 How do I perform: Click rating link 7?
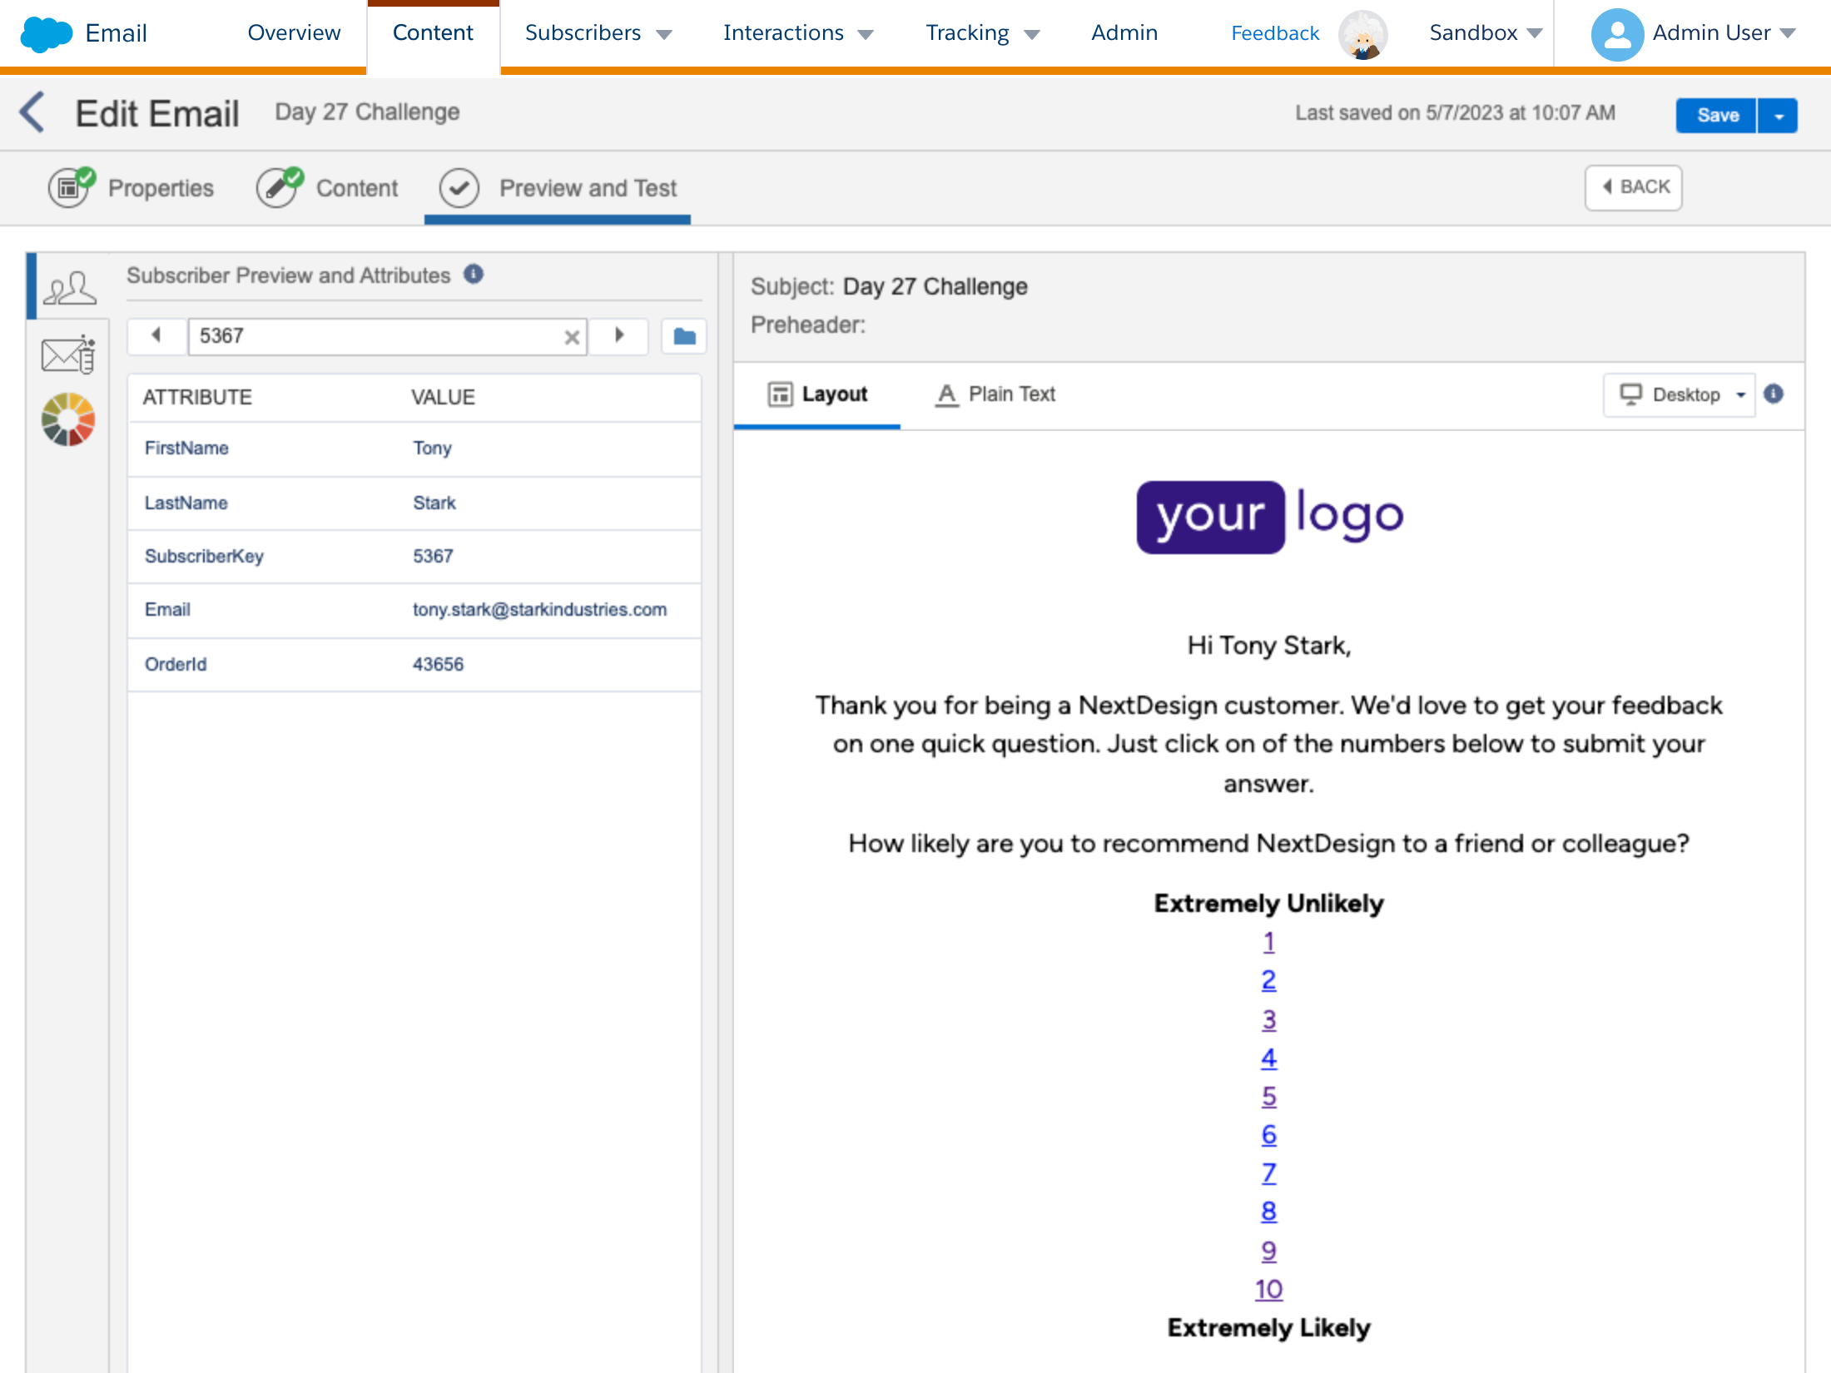tap(1268, 1173)
